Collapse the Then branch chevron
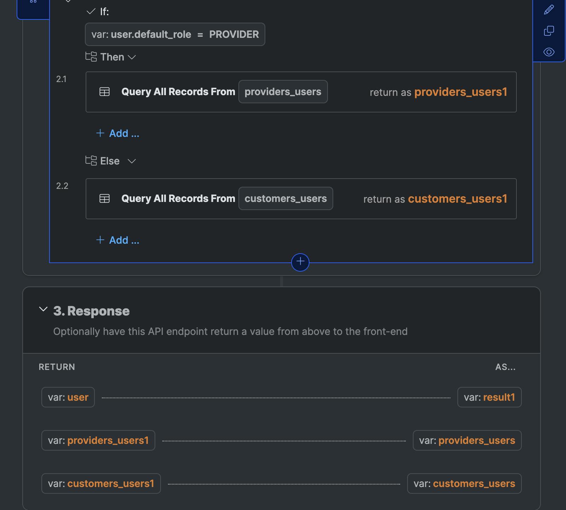Viewport: 566px width, 510px height. [132, 57]
